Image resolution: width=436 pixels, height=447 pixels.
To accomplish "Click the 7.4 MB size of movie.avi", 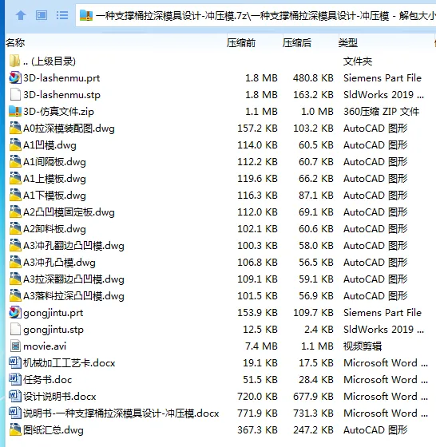I will tap(261, 346).
